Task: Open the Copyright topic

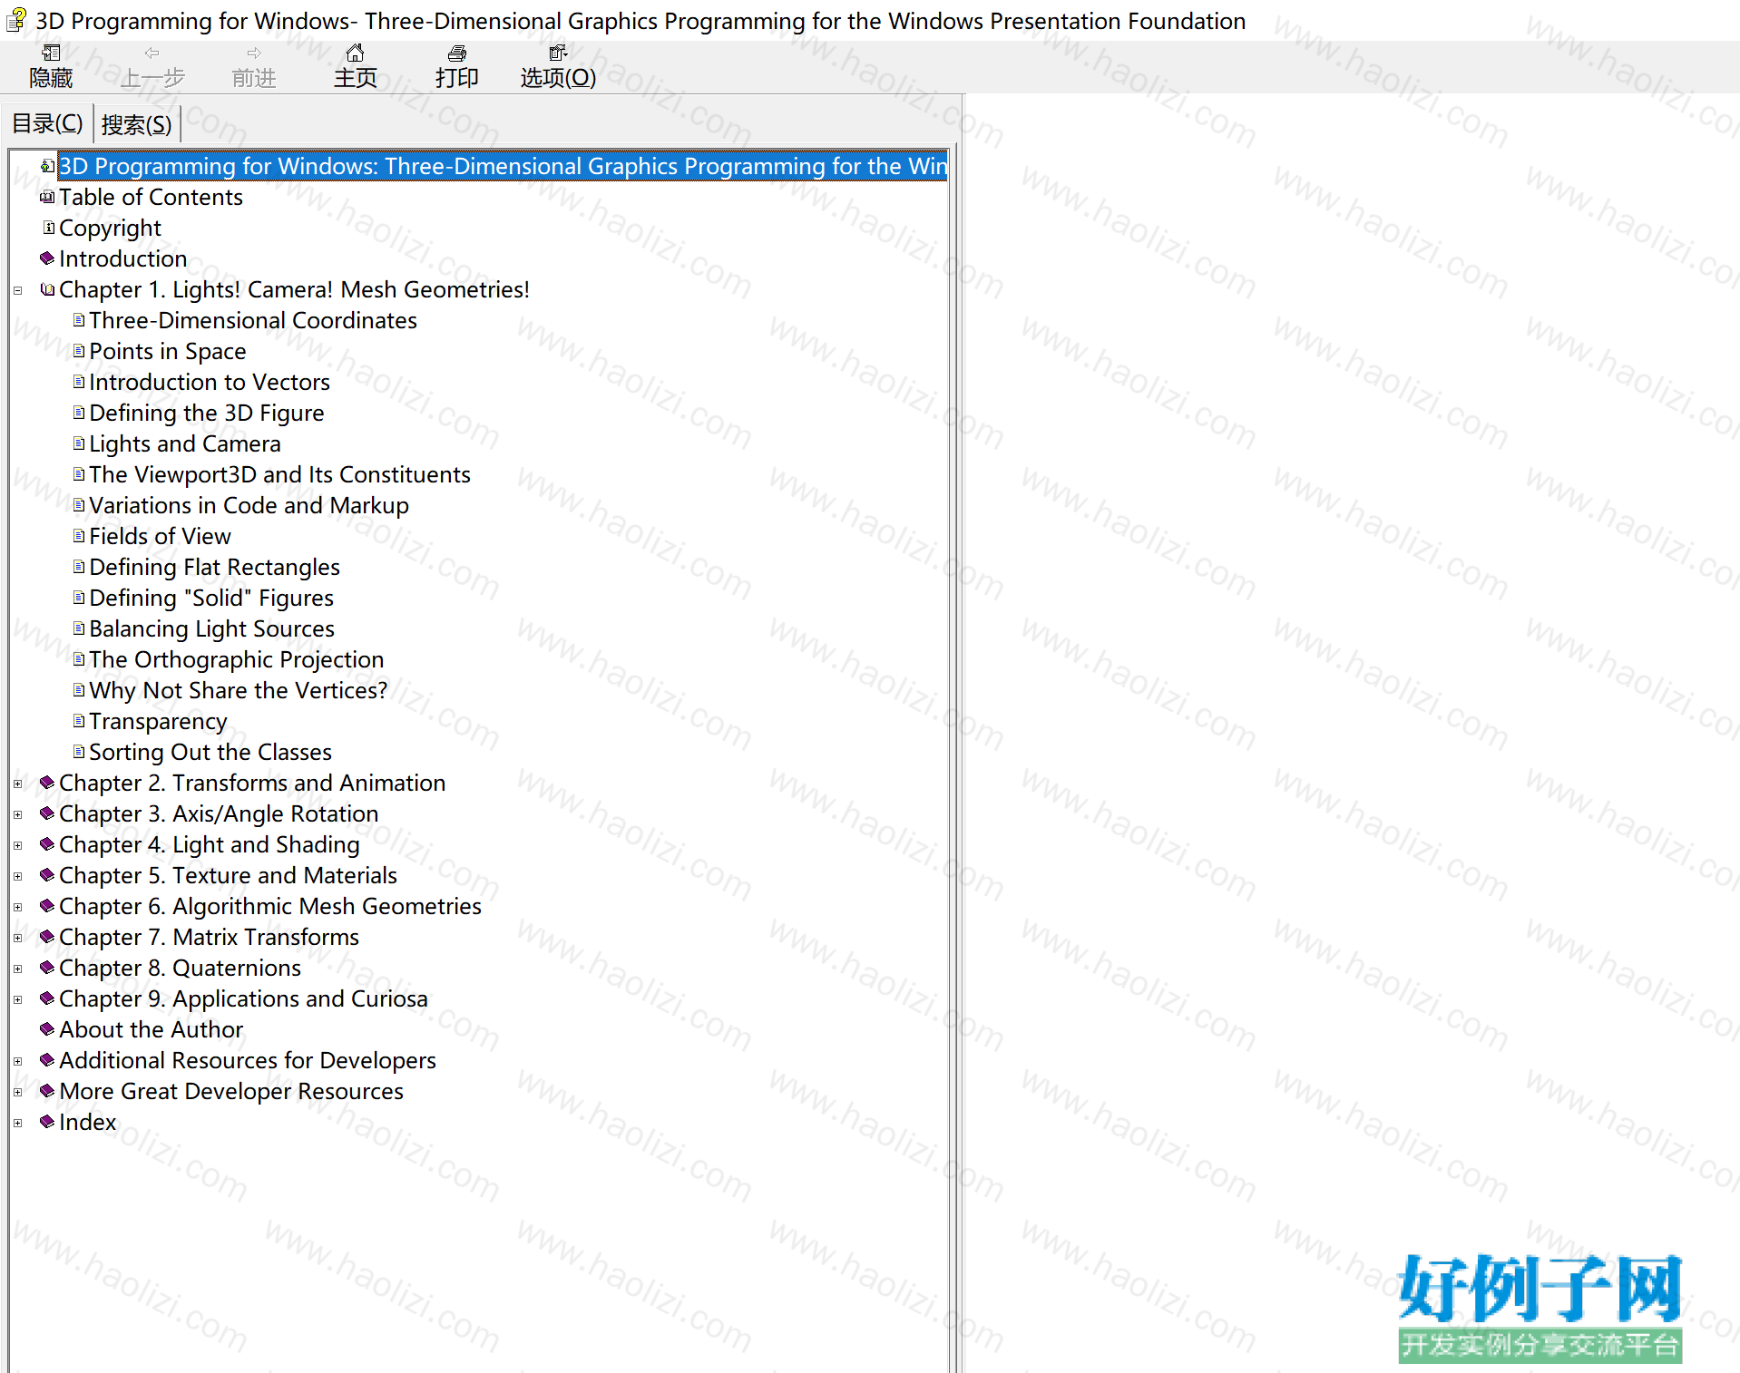Action: coord(110,228)
